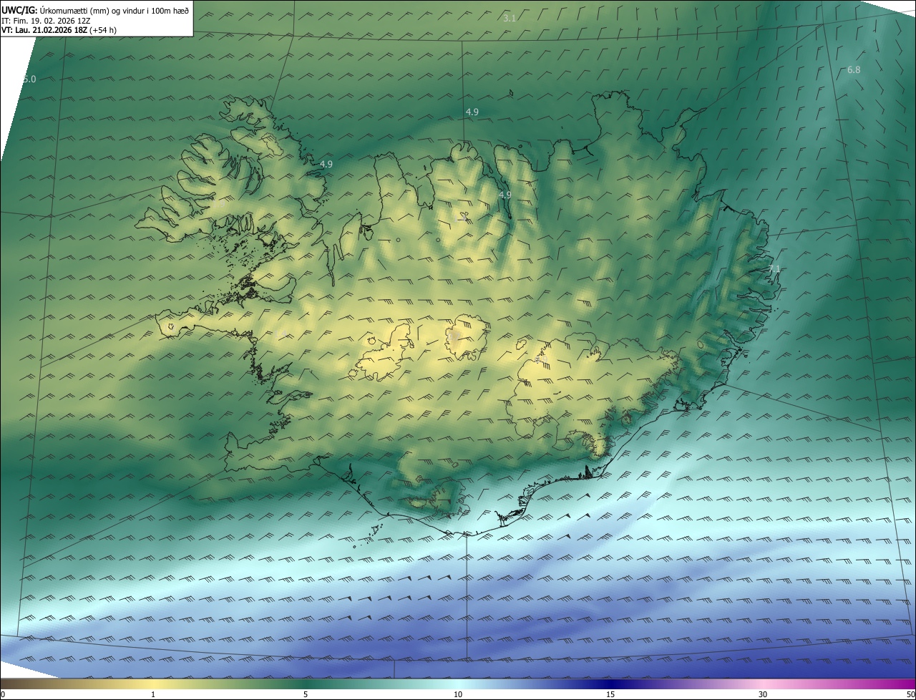Click the initial time line 'IT: Fim. 19. 02. 2026 12Z'
This screenshot has height=700, width=916.
pos(47,21)
